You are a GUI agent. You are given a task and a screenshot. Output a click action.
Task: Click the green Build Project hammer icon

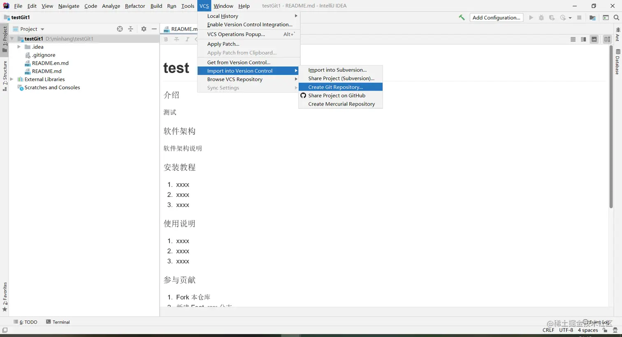pos(462,17)
